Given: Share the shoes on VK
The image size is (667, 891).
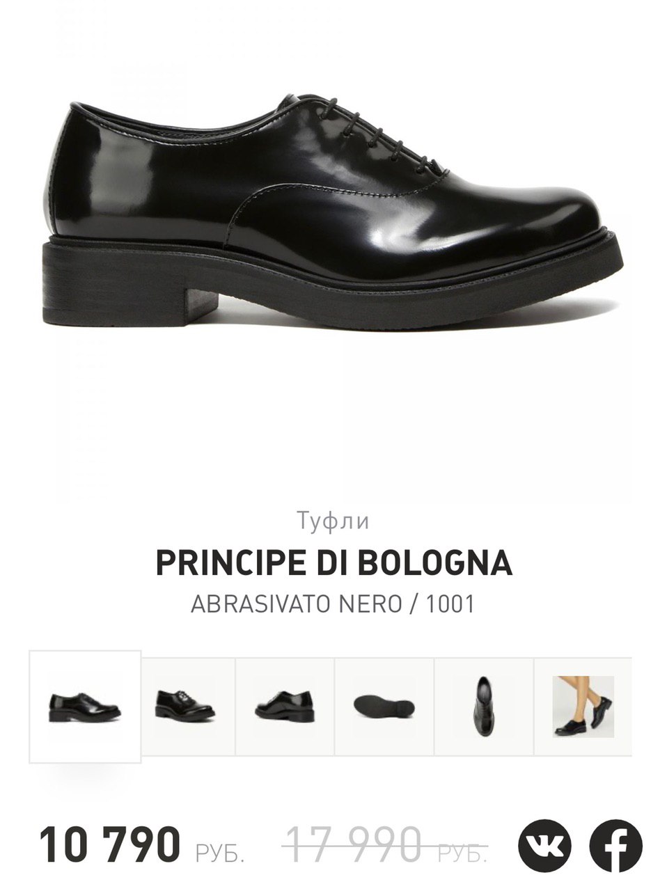Looking at the screenshot, I should [x=544, y=847].
